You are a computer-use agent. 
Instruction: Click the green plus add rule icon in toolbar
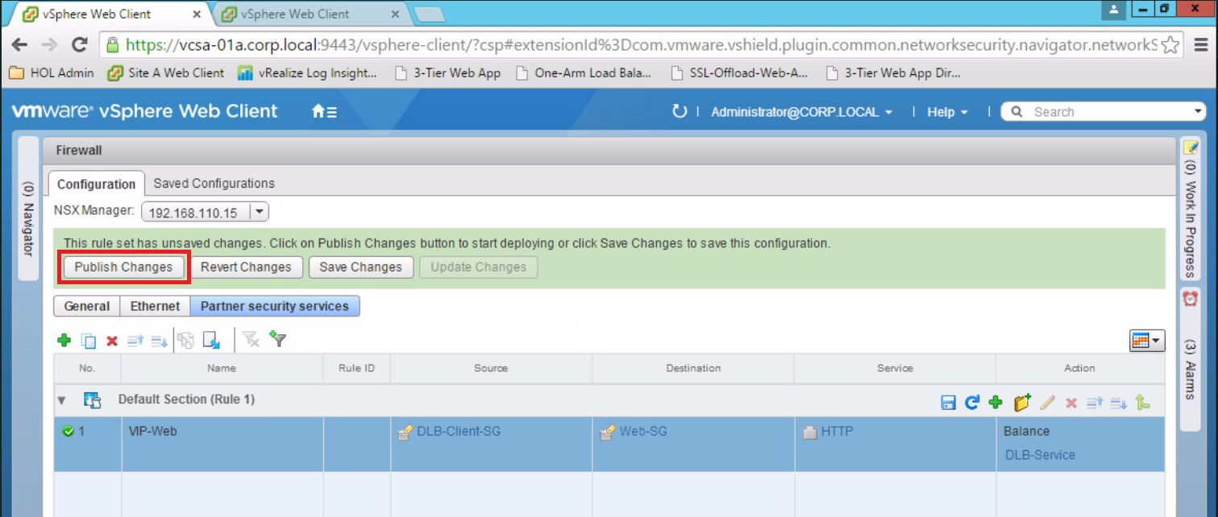tap(64, 341)
